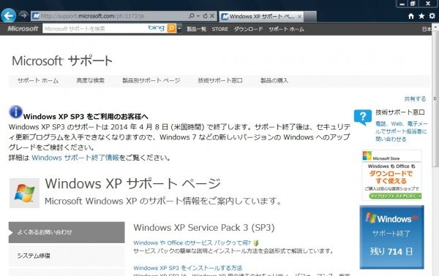Click the stop icon in address bar

(212, 16)
